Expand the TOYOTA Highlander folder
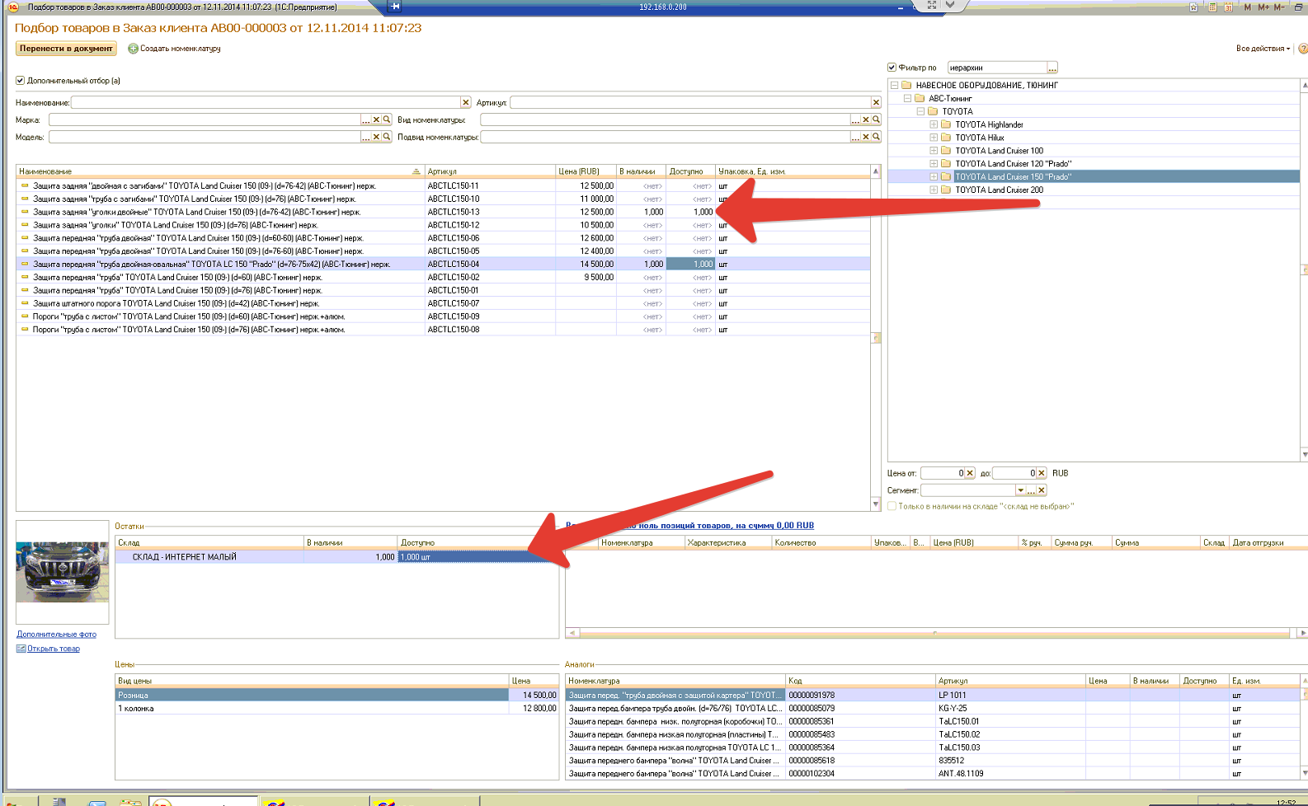The image size is (1308, 806). tap(934, 124)
